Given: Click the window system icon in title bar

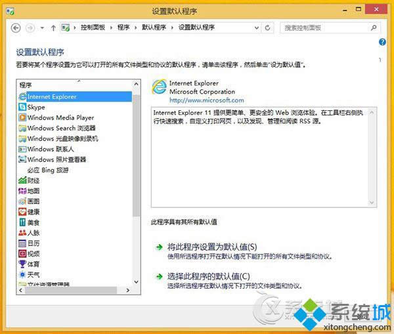Looking at the screenshot, I should click(11, 11).
